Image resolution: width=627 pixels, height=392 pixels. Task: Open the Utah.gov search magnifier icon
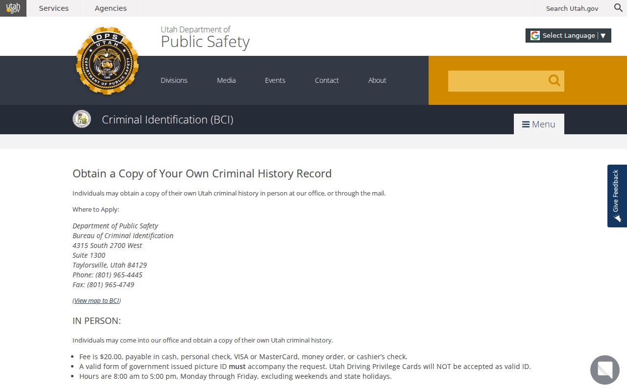(618, 8)
